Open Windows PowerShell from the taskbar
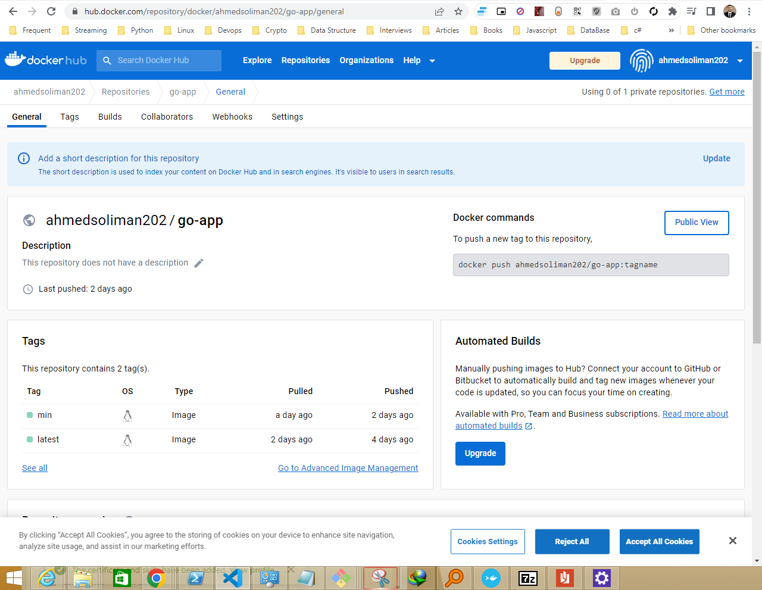Screen dimensions: 762x590 click(x=195, y=578)
